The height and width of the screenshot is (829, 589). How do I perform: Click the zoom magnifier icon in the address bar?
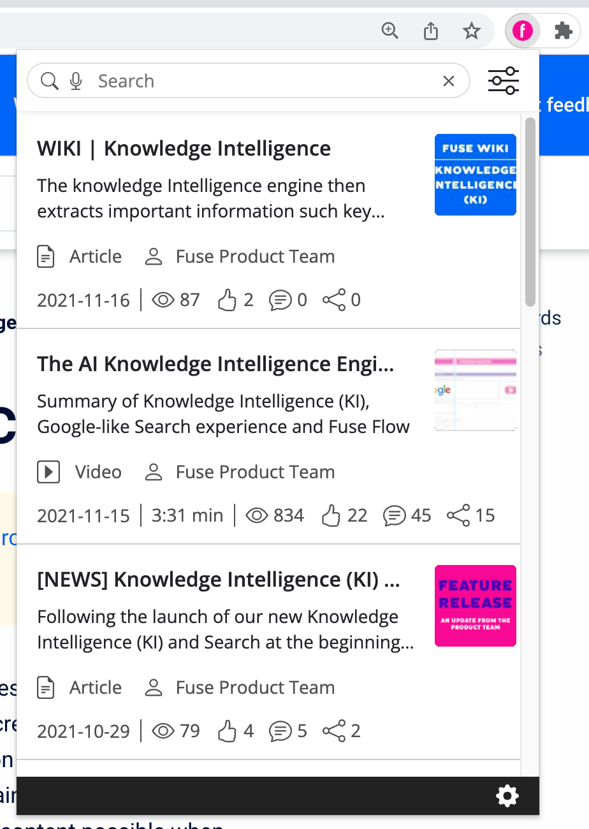pos(389,31)
